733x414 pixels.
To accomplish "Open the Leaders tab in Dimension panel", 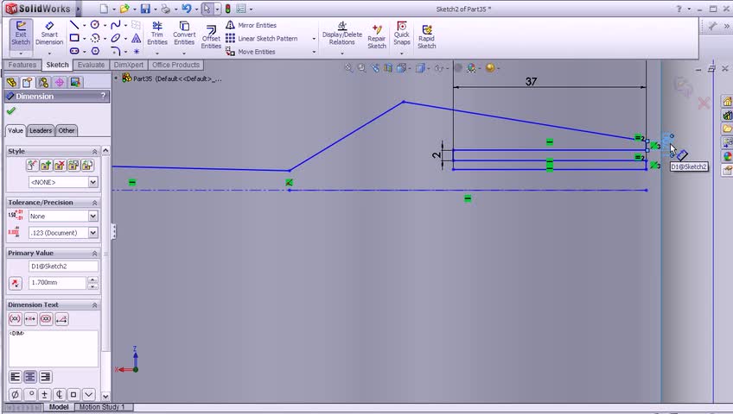I will (x=41, y=130).
